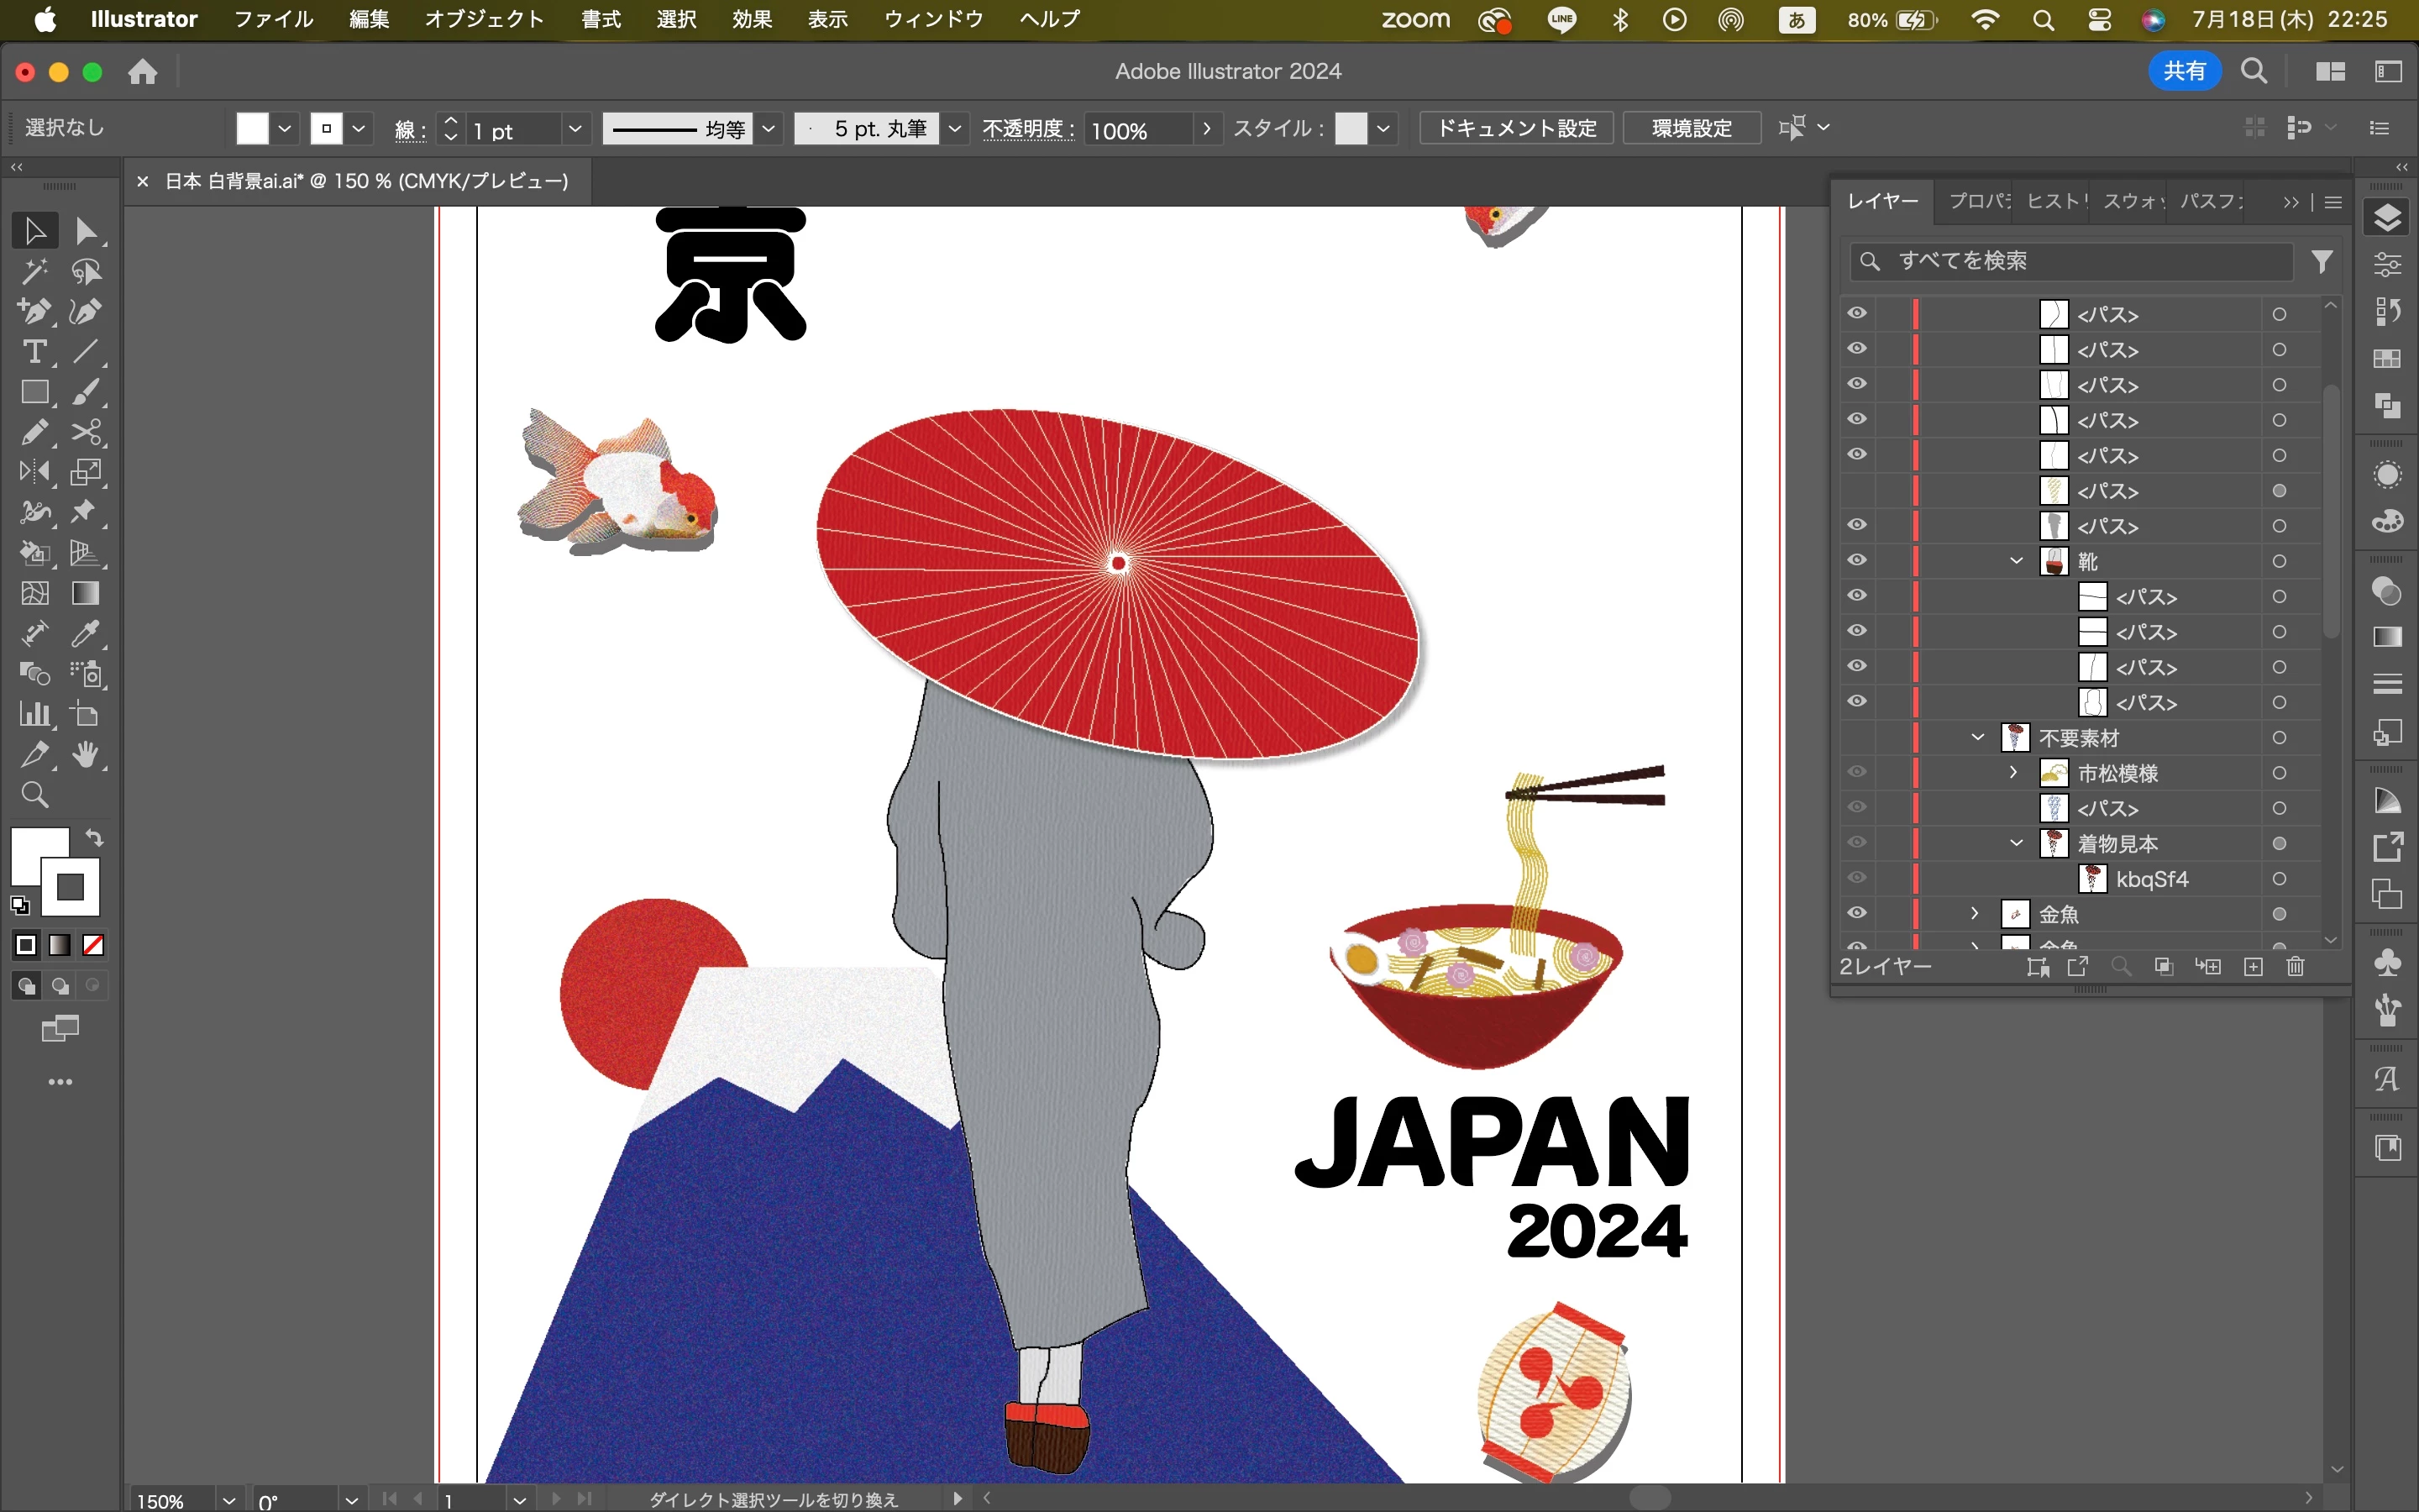Open the stroke weight dropdown
The width and height of the screenshot is (2419, 1512).
[x=575, y=129]
